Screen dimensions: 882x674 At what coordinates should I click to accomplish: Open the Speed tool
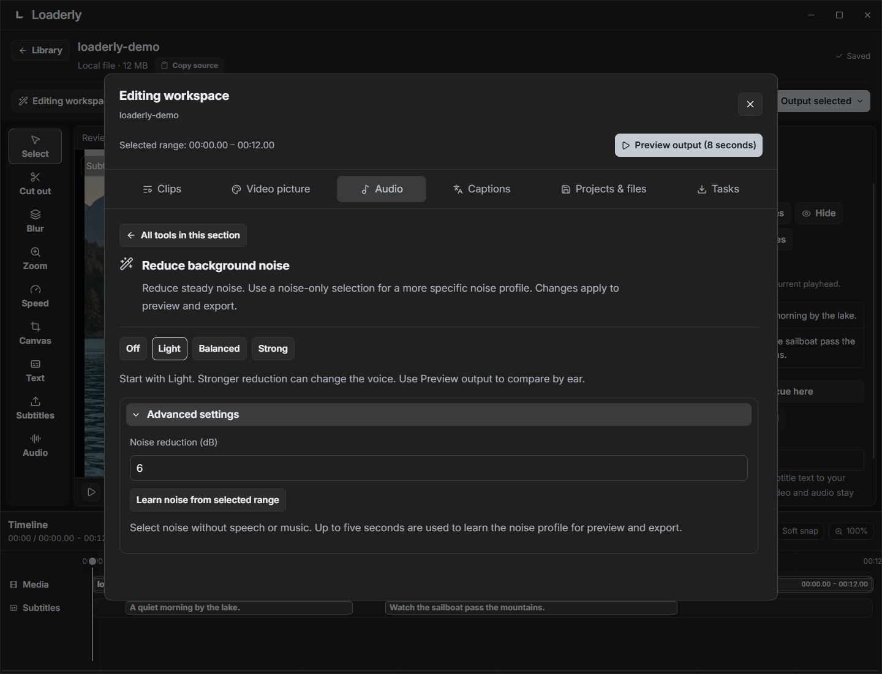[35, 296]
